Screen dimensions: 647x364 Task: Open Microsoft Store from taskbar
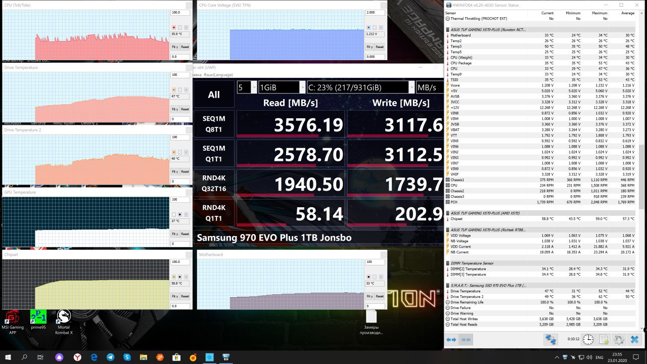coord(176,357)
